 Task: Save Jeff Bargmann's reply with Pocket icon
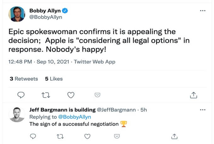[117, 136]
